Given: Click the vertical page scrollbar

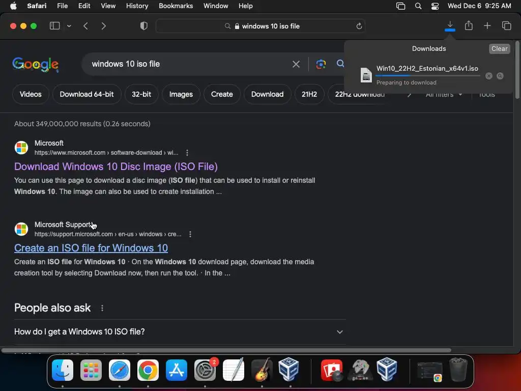Looking at the screenshot, I should click(x=517, y=70).
